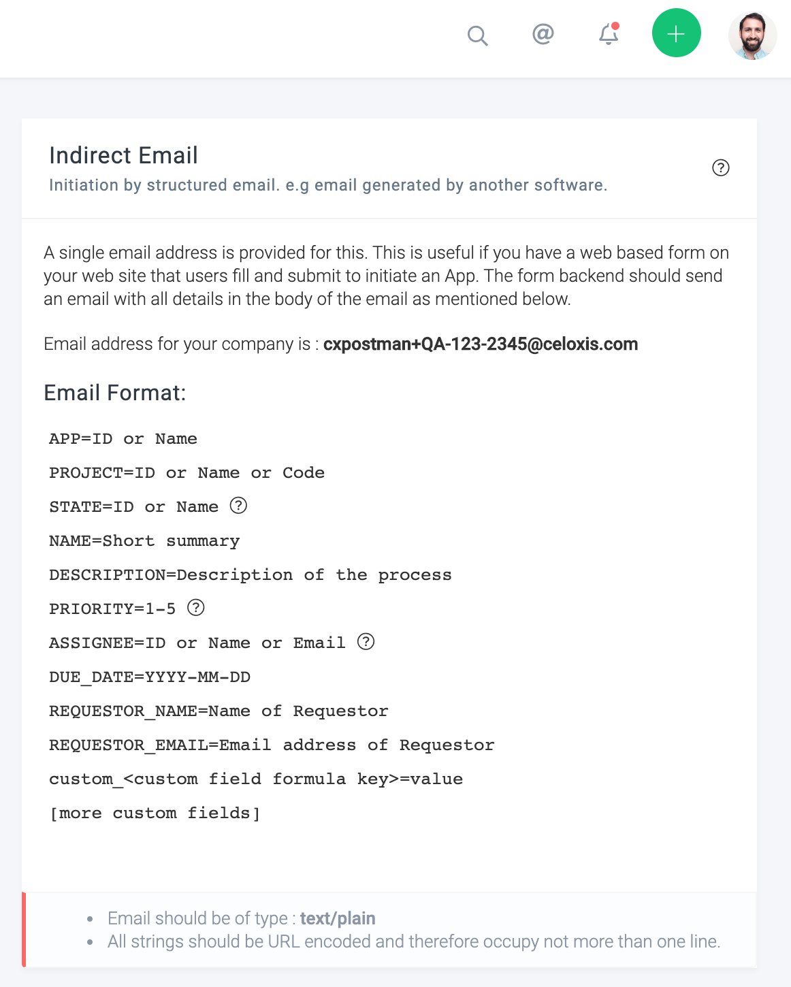Viewport: 791px width, 987px height.
Task: Click the APP=ID or Name line
Action: 123,439
